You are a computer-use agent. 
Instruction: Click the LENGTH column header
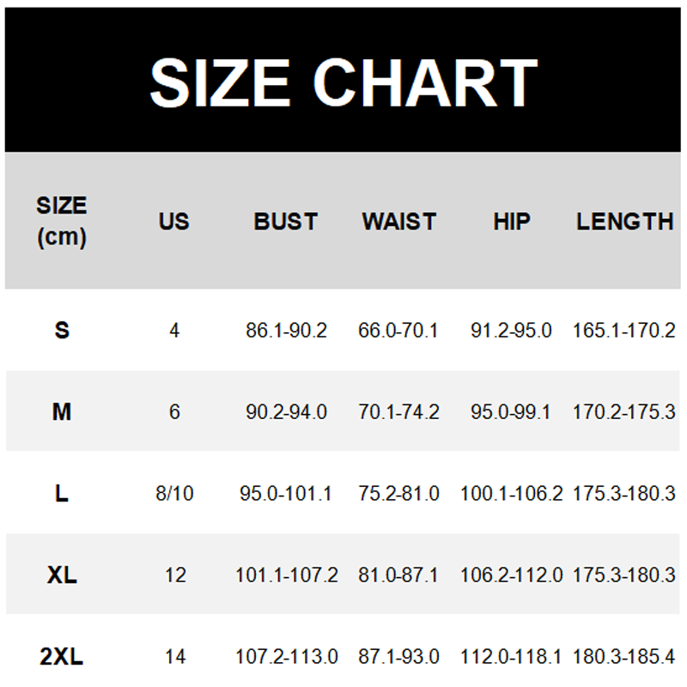[x=624, y=222]
